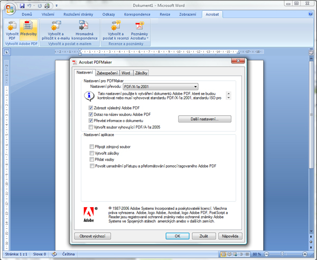Click the zoom in plus button
Screen dimensions: 317x260
[x=305, y=254]
